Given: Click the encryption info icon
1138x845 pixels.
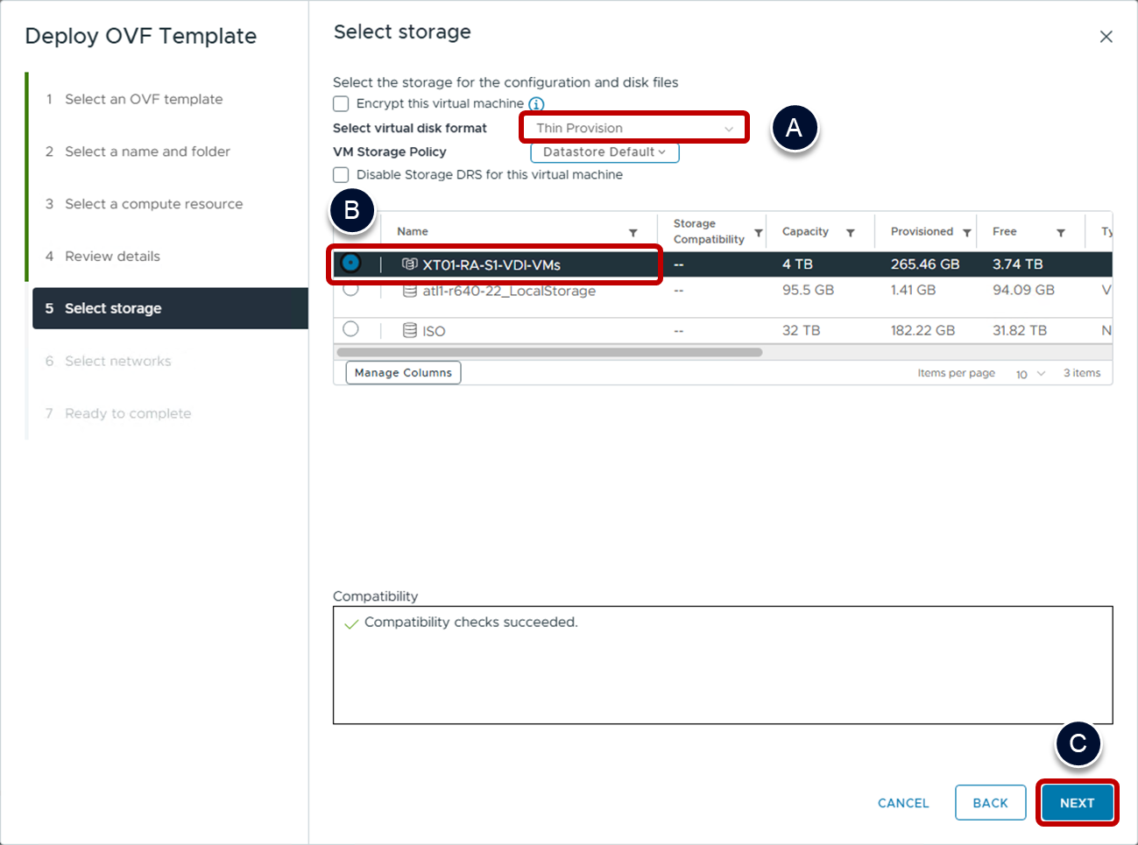Looking at the screenshot, I should (536, 104).
